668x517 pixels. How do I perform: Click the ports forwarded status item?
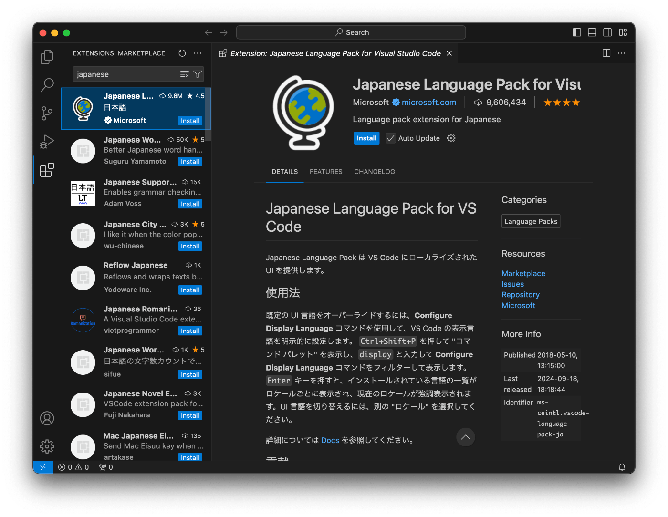106,467
